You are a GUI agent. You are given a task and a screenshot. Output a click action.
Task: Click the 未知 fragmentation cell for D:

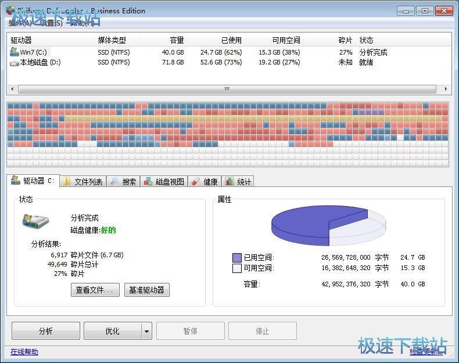346,62
